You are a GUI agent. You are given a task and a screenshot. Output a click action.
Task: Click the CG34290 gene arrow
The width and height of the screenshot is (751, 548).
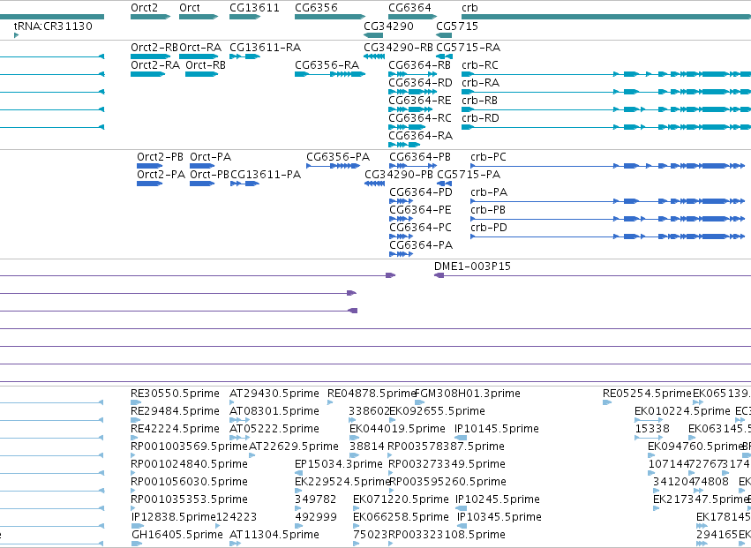[x=373, y=35]
